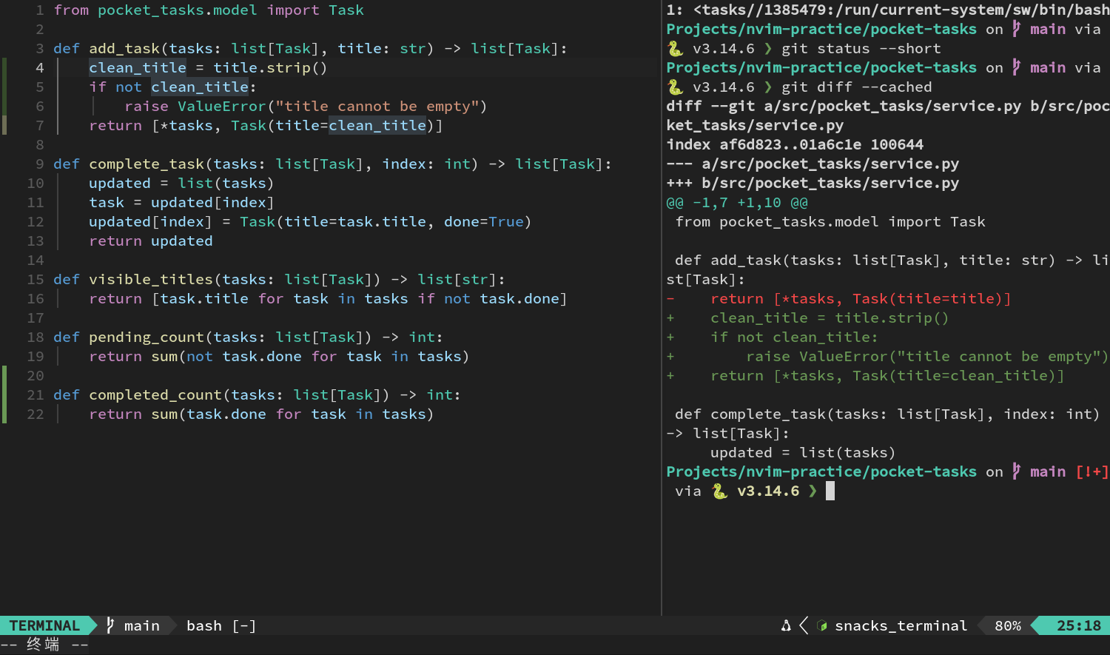The image size is (1110, 655).
Task: Click the 'snacks_terminal' filetype label
Action: [901, 626]
